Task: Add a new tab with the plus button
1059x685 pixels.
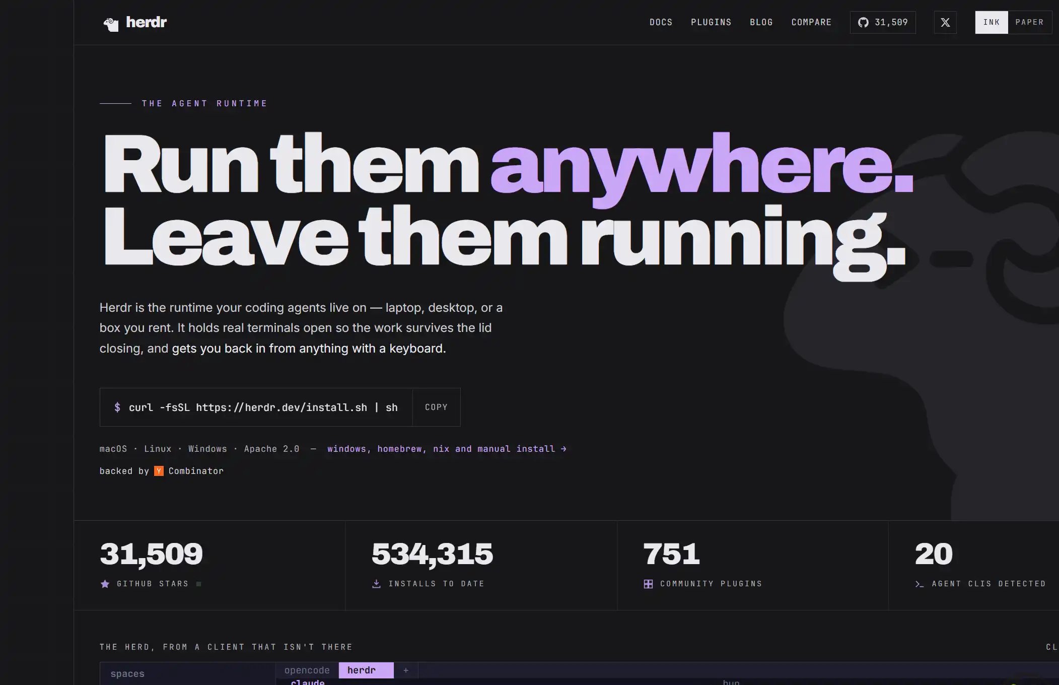Action: (x=406, y=670)
